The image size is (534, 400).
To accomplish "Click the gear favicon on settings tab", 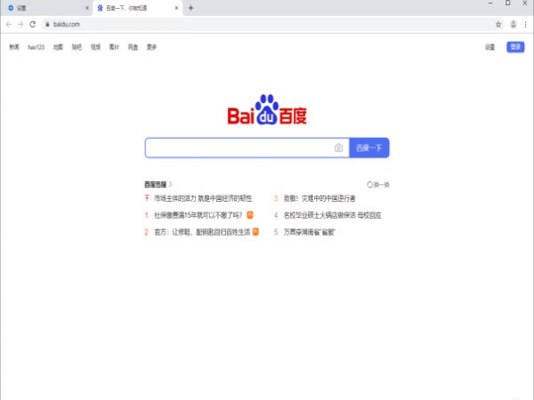I will [11, 8].
